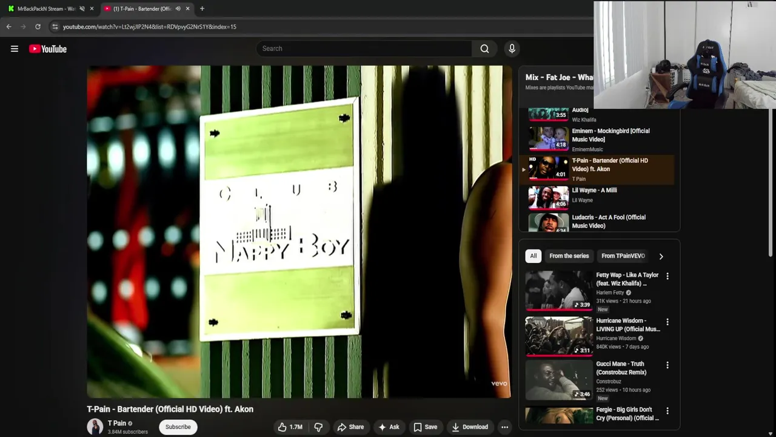This screenshot has height=437, width=776.
Task: Share the Bartender video
Action: pyautogui.click(x=350, y=427)
